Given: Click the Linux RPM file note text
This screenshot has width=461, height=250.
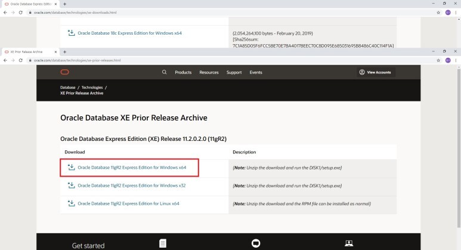Looking at the screenshot, I should click(302, 203).
